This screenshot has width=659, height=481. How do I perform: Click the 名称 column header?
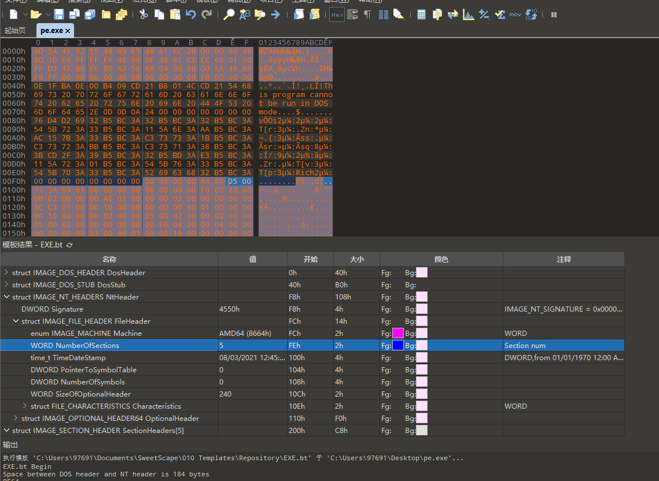click(x=109, y=259)
